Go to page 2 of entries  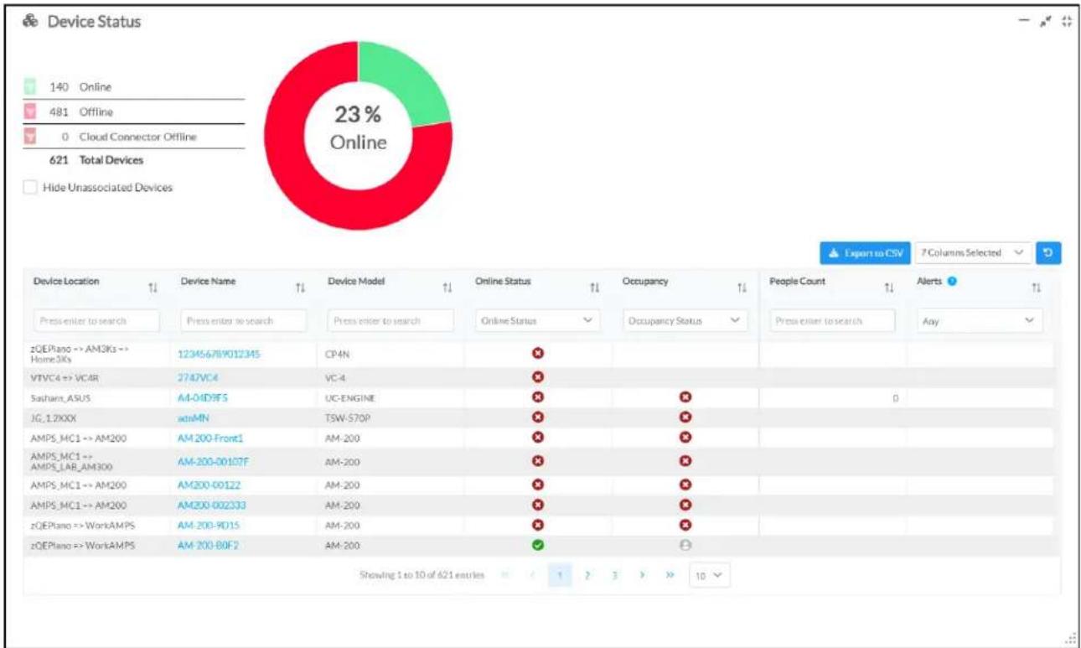[588, 576]
